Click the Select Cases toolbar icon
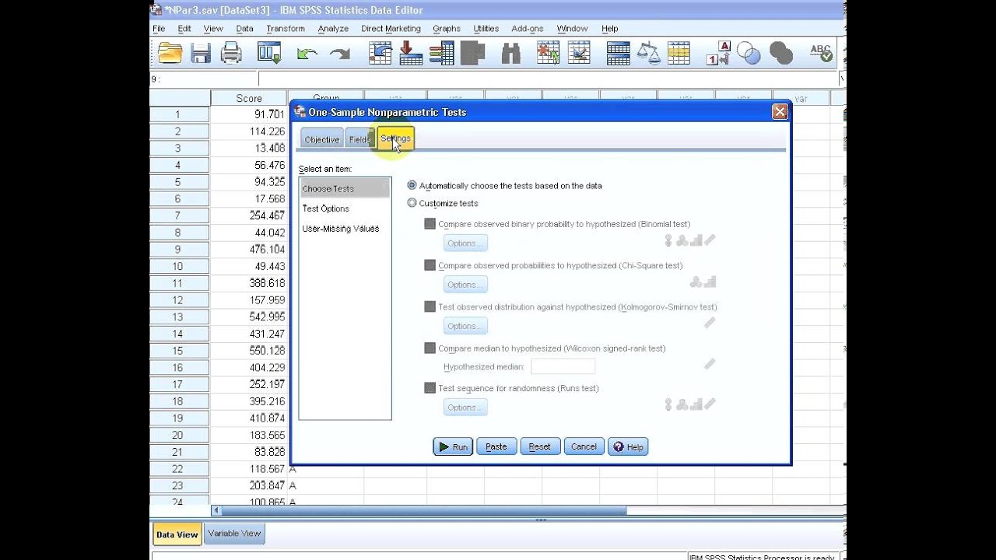The height and width of the screenshot is (560, 996). click(x=679, y=54)
